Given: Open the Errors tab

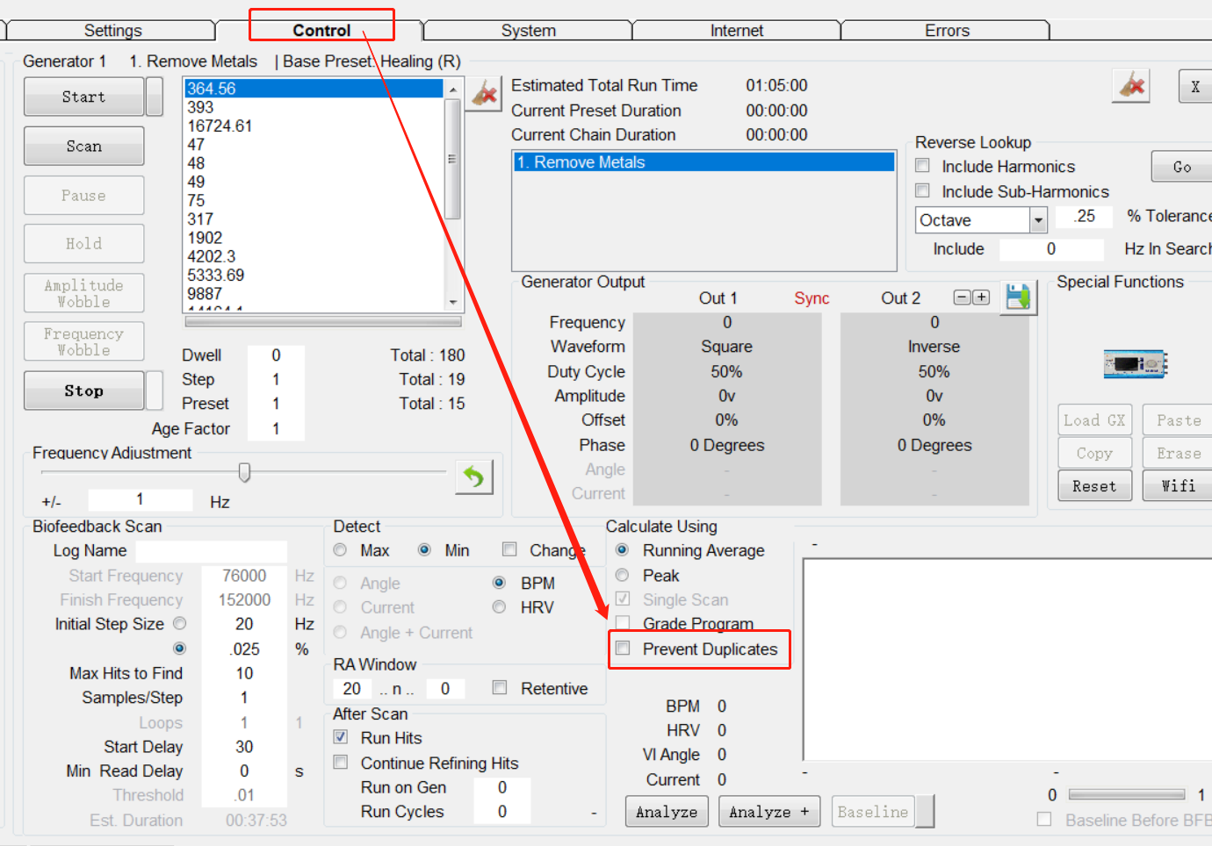Looking at the screenshot, I should (946, 31).
